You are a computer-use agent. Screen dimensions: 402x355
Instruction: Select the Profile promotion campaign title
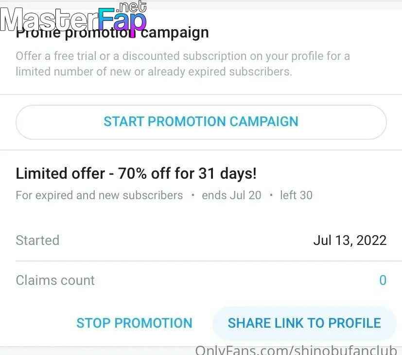[x=112, y=33]
